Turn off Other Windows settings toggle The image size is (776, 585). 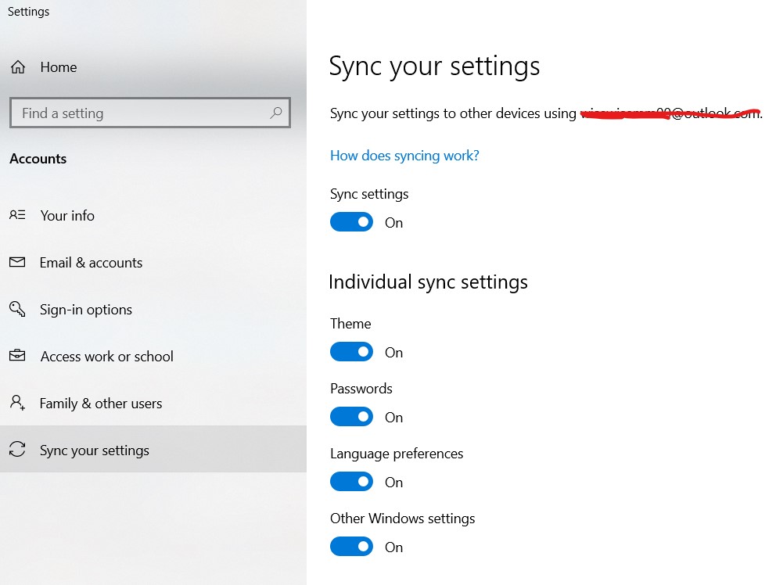(351, 547)
